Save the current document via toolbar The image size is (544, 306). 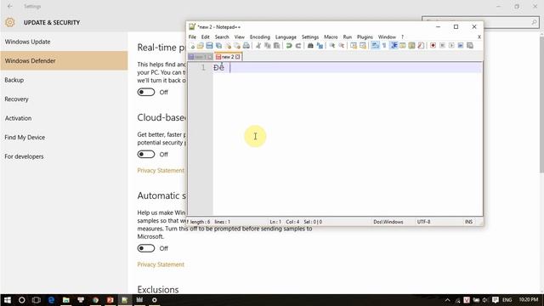click(x=209, y=45)
